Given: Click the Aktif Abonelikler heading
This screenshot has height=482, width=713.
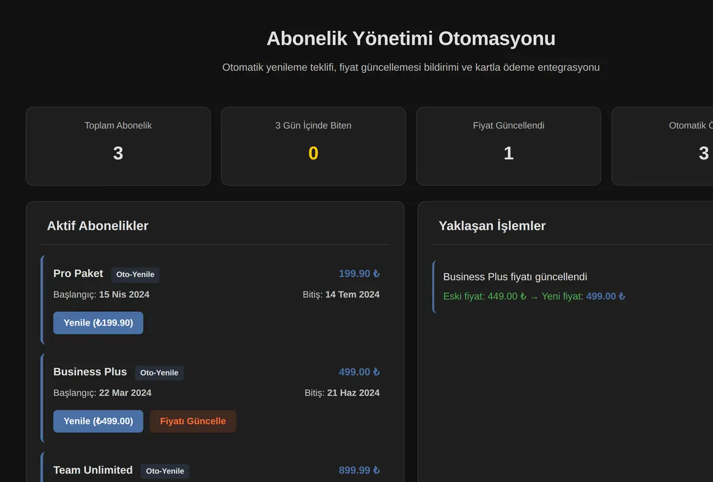Looking at the screenshot, I should 97,225.
